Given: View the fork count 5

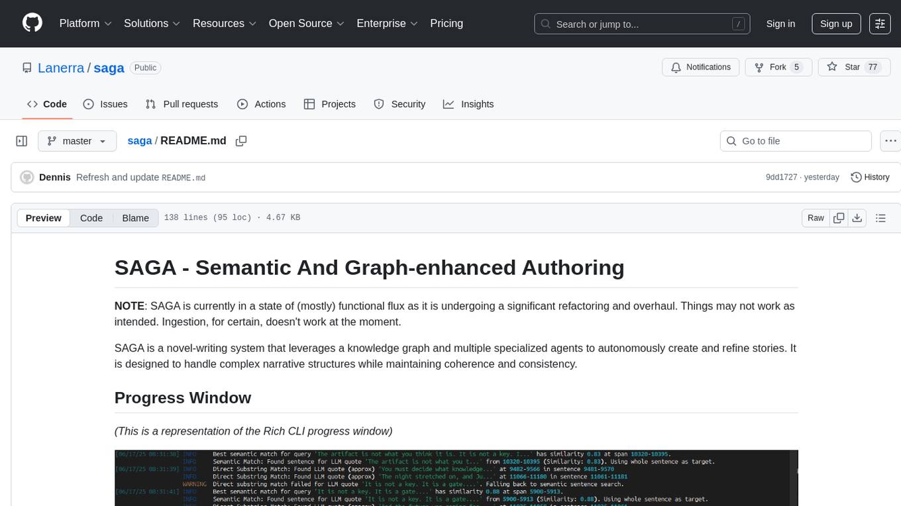Looking at the screenshot, I should (x=796, y=67).
